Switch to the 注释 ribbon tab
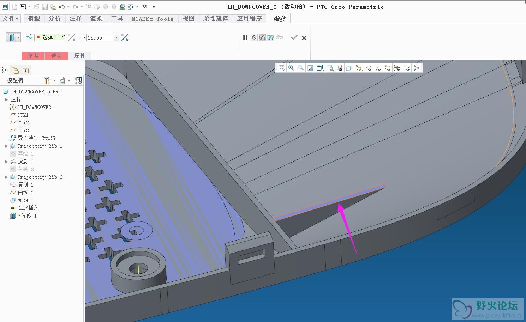Viewport: 526px width, 322px height. pyautogui.click(x=76, y=18)
